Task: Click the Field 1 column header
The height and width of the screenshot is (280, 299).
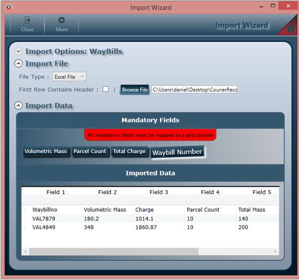Action: tap(56, 192)
